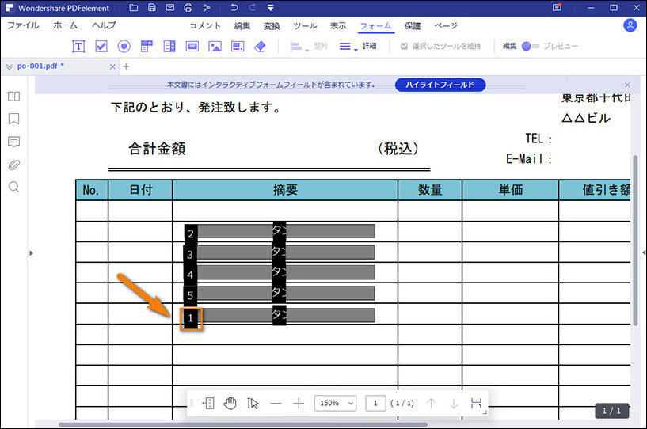Open the ヘルプ menu
The image size is (647, 429).
pyautogui.click(x=104, y=25)
